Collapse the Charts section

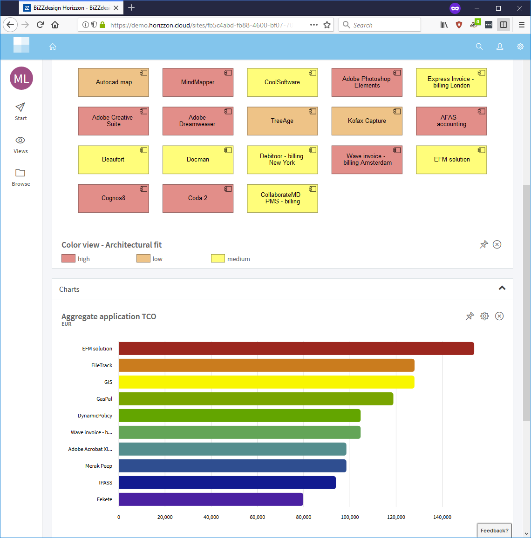[502, 288]
